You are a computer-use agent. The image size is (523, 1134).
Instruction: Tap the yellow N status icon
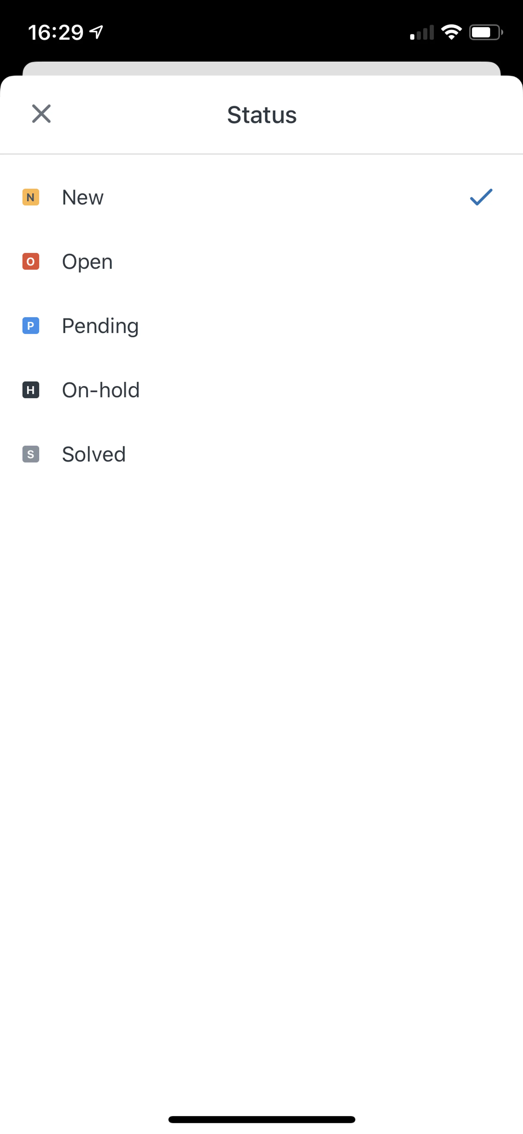(x=31, y=197)
